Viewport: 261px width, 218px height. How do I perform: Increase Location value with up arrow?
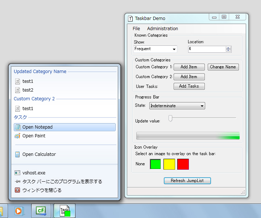(228, 48)
